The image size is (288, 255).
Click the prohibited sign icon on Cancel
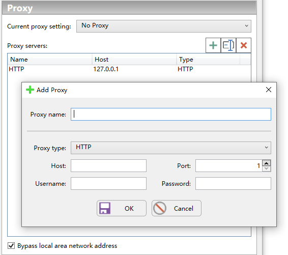click(160, 208)
